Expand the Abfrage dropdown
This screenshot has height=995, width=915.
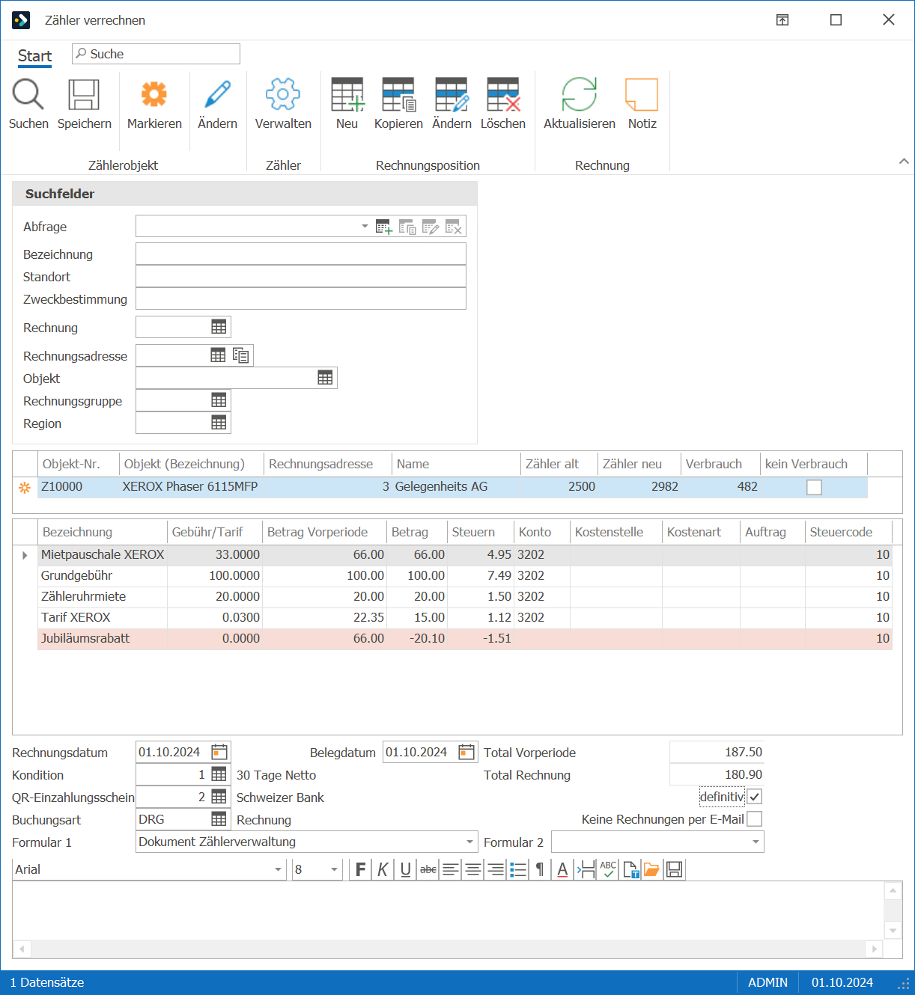(365, 226)
